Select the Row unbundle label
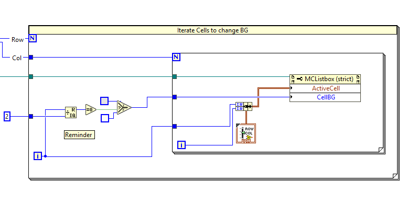 pos(18,40)
